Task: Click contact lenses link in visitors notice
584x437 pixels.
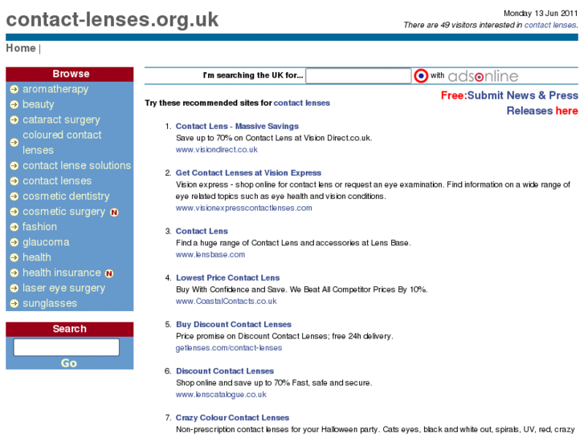Action: [550, 25]
